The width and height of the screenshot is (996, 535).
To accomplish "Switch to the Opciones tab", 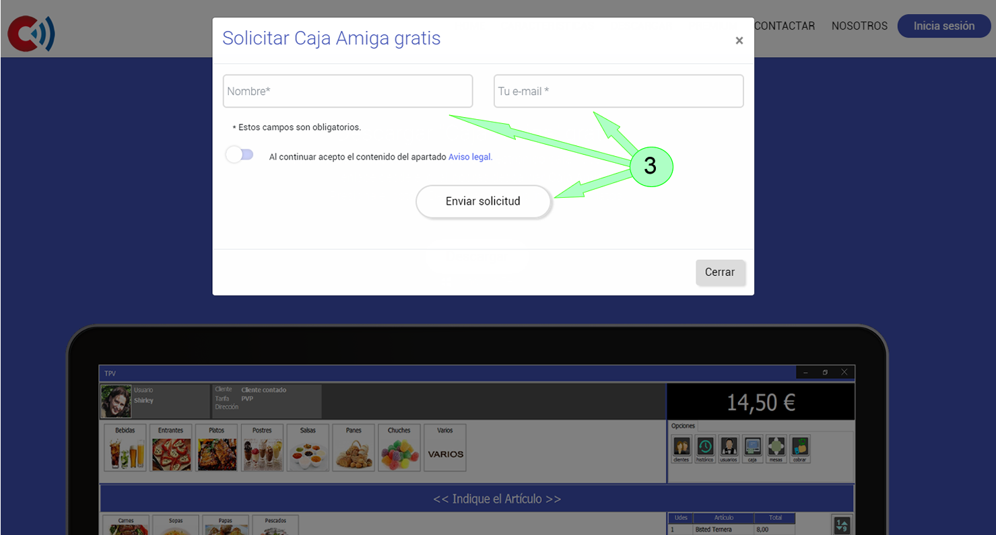I will pos(683,425).
